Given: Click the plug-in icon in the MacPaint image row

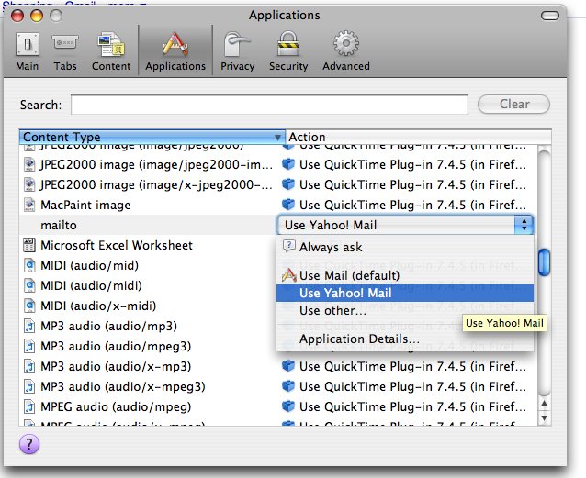Looking at the screenshot, I should (288, 205).
